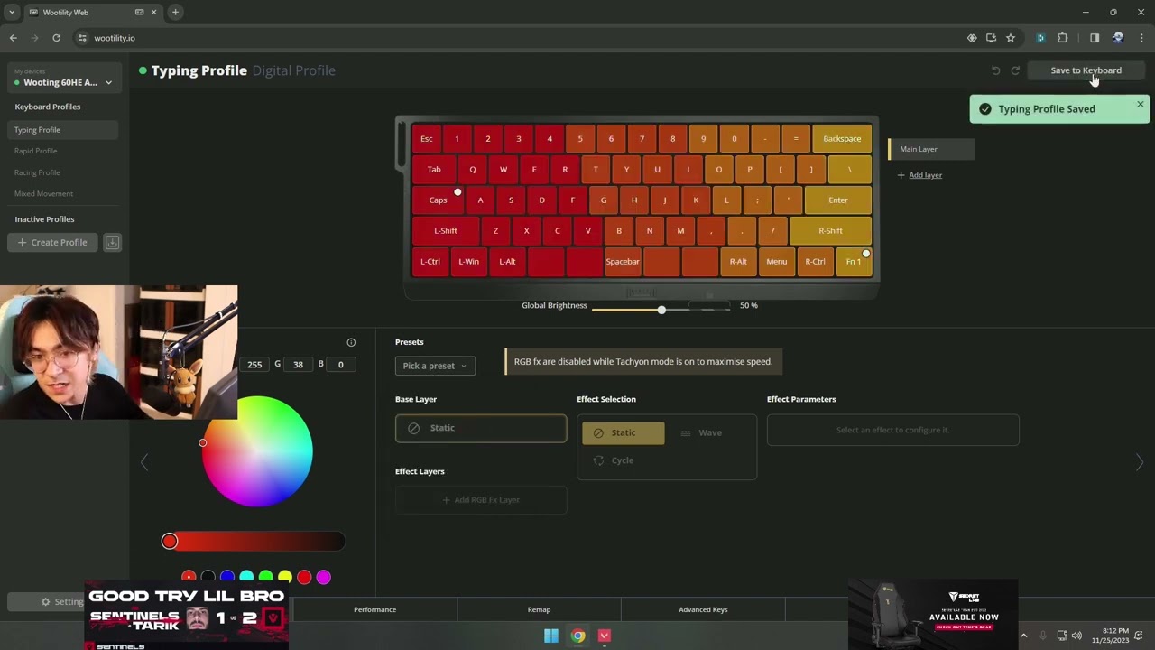Choose the Wave effect
Image resolution: width=1155 pixels, height=650 pixels.
click(x=702, y=433)
